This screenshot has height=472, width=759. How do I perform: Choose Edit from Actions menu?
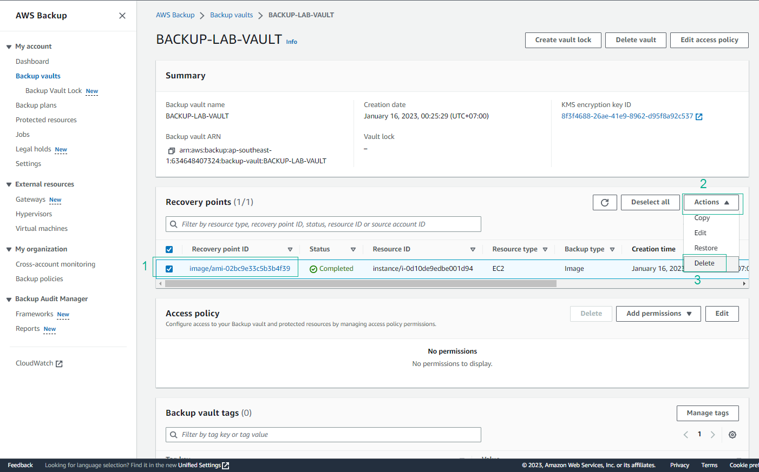(700, 233)
